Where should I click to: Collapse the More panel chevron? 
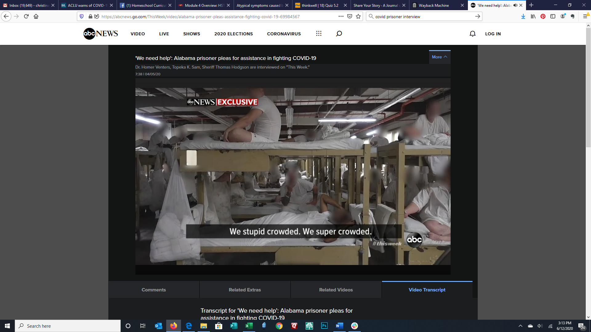coord(445,57)
